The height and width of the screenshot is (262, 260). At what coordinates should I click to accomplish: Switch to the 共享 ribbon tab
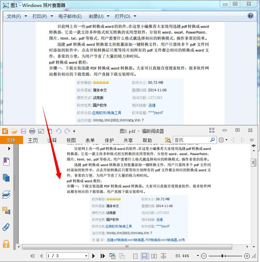[128, 140]
